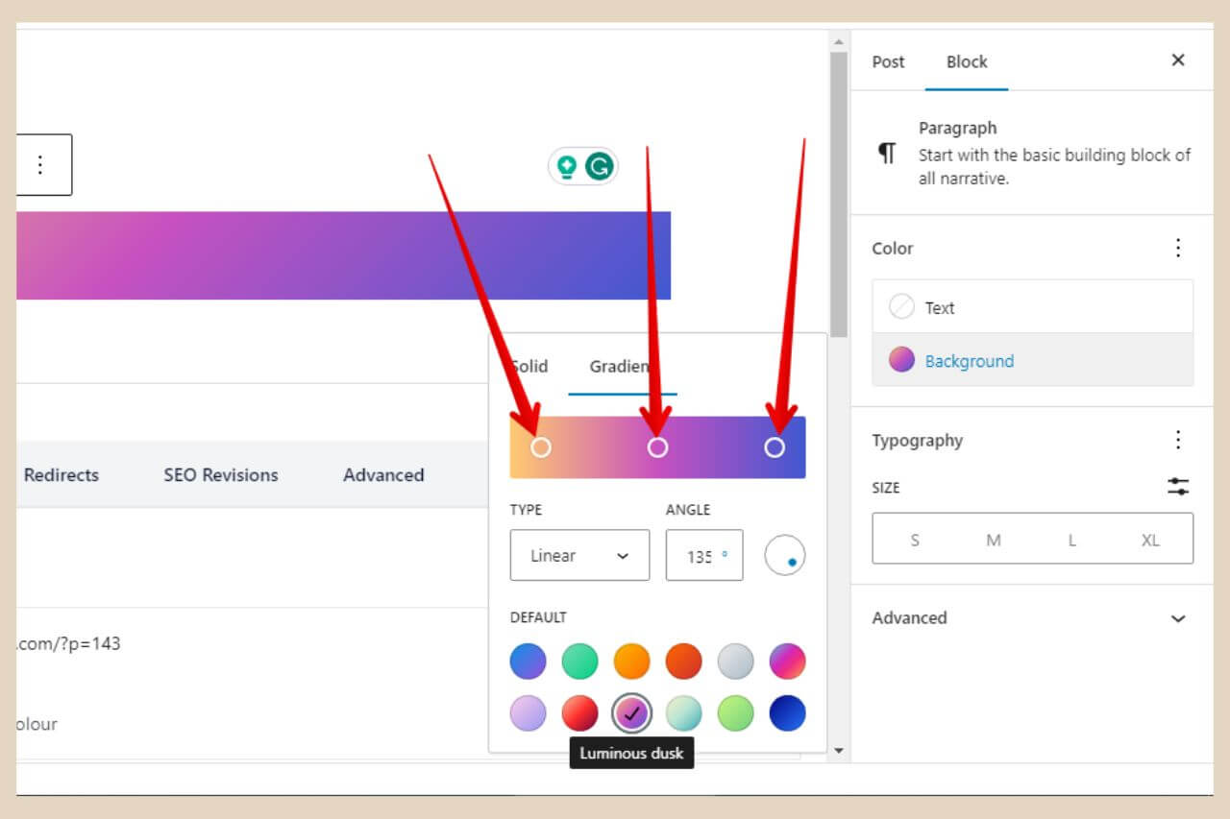Open Typography panel options menu
This screenshot has width=1230, height=819.
coord(1178,440)
